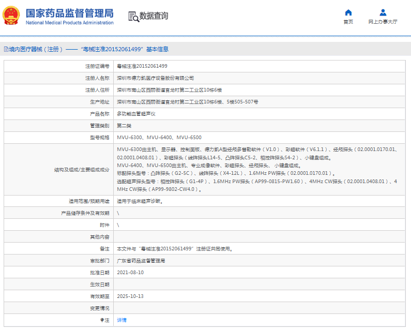The width and height of the screenshot is (411, 329).
Task: Click the value 粤械注准20152061499 in the first row
Action: point(142,66)
